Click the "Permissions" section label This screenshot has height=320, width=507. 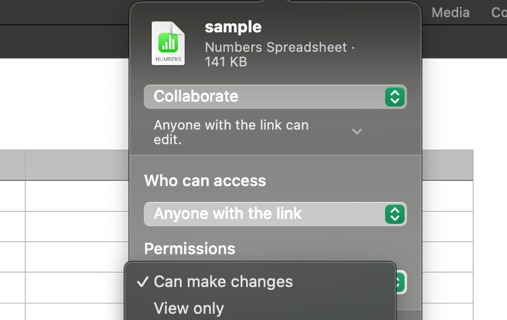pos(189,248)
